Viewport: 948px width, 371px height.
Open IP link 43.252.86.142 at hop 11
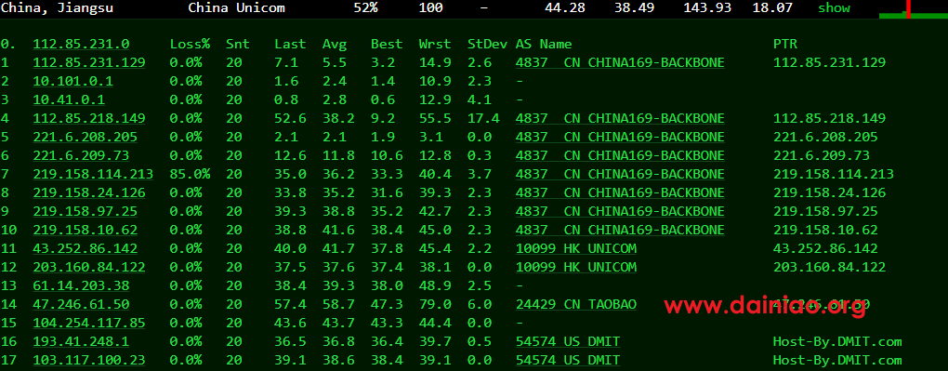[x=85, y=249]
